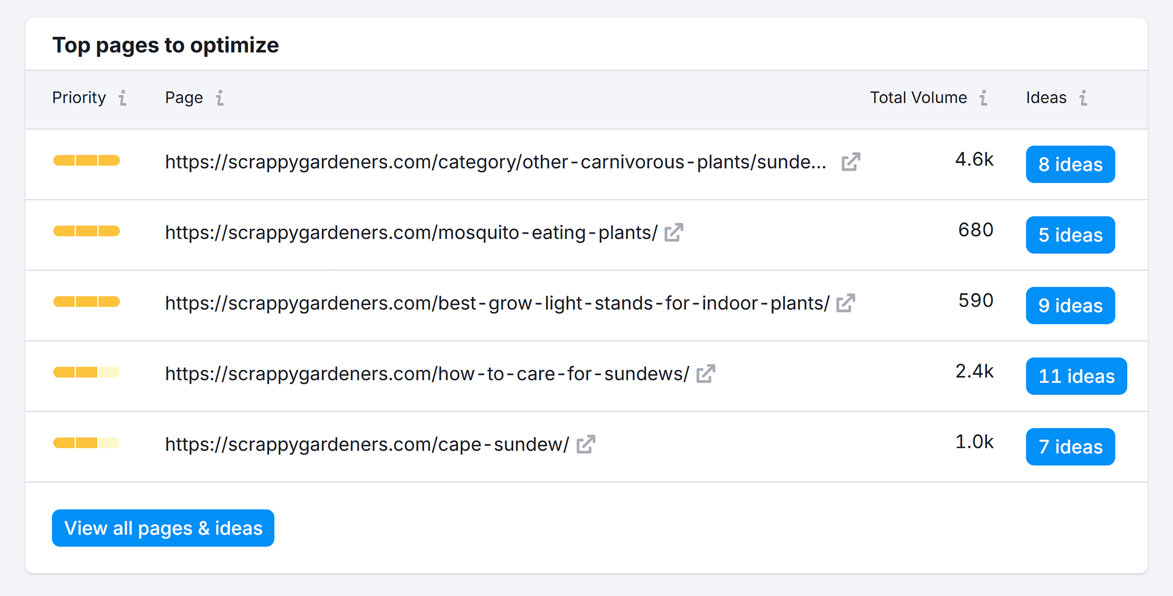Open the Page column info tooltip
1173x596 pixels.
219,99
